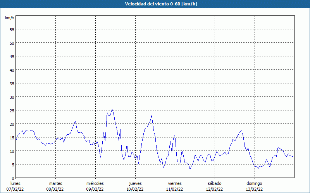This screenshot has width=310, height=193.
Task: Click the 15 value on the y-axis
Action: [x=12, y=137]
